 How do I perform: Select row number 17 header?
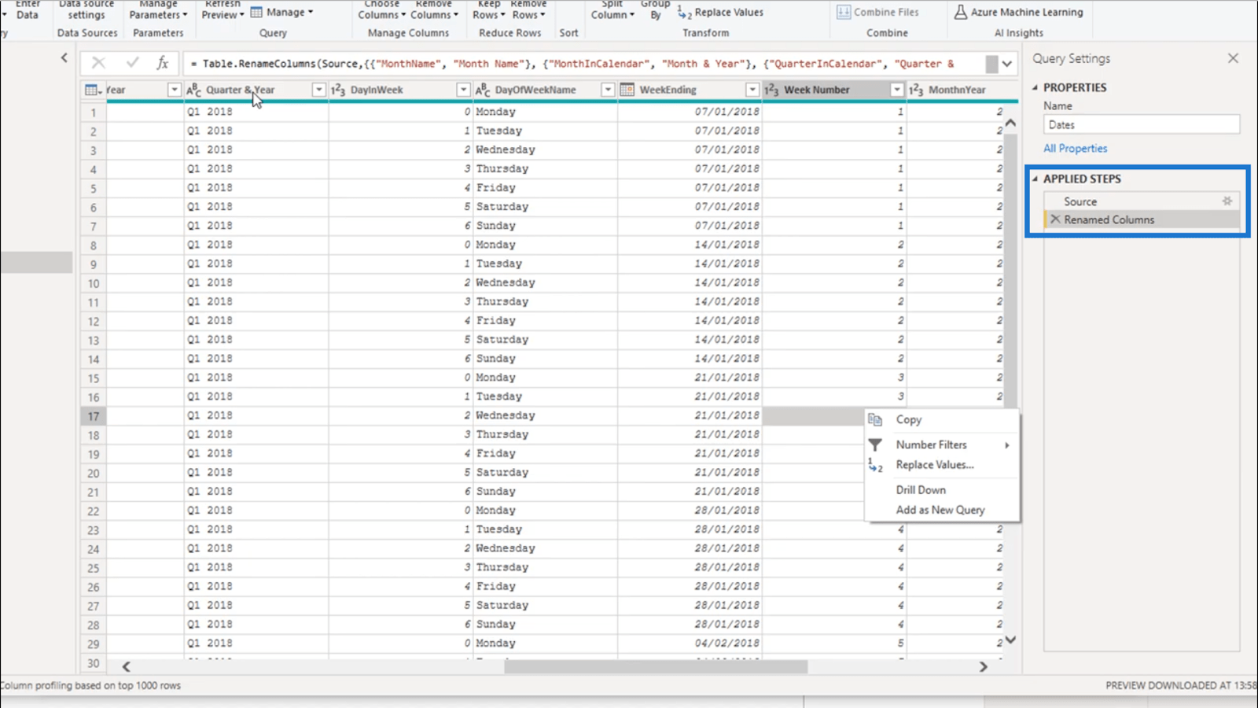pos(94,416)
